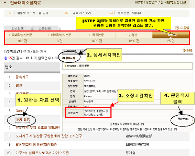Click the 문헌복사 document copy button
The width and height of the screenshot is (195, 156).
point(184,119)
